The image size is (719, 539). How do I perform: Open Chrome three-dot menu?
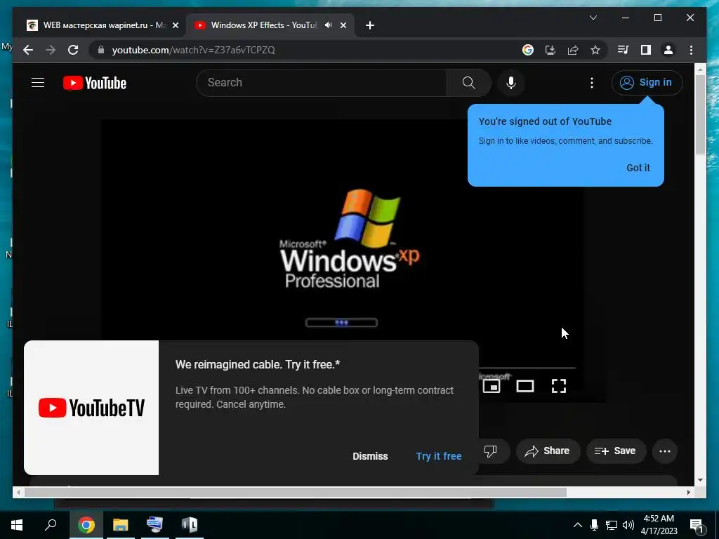coord(691,50)
